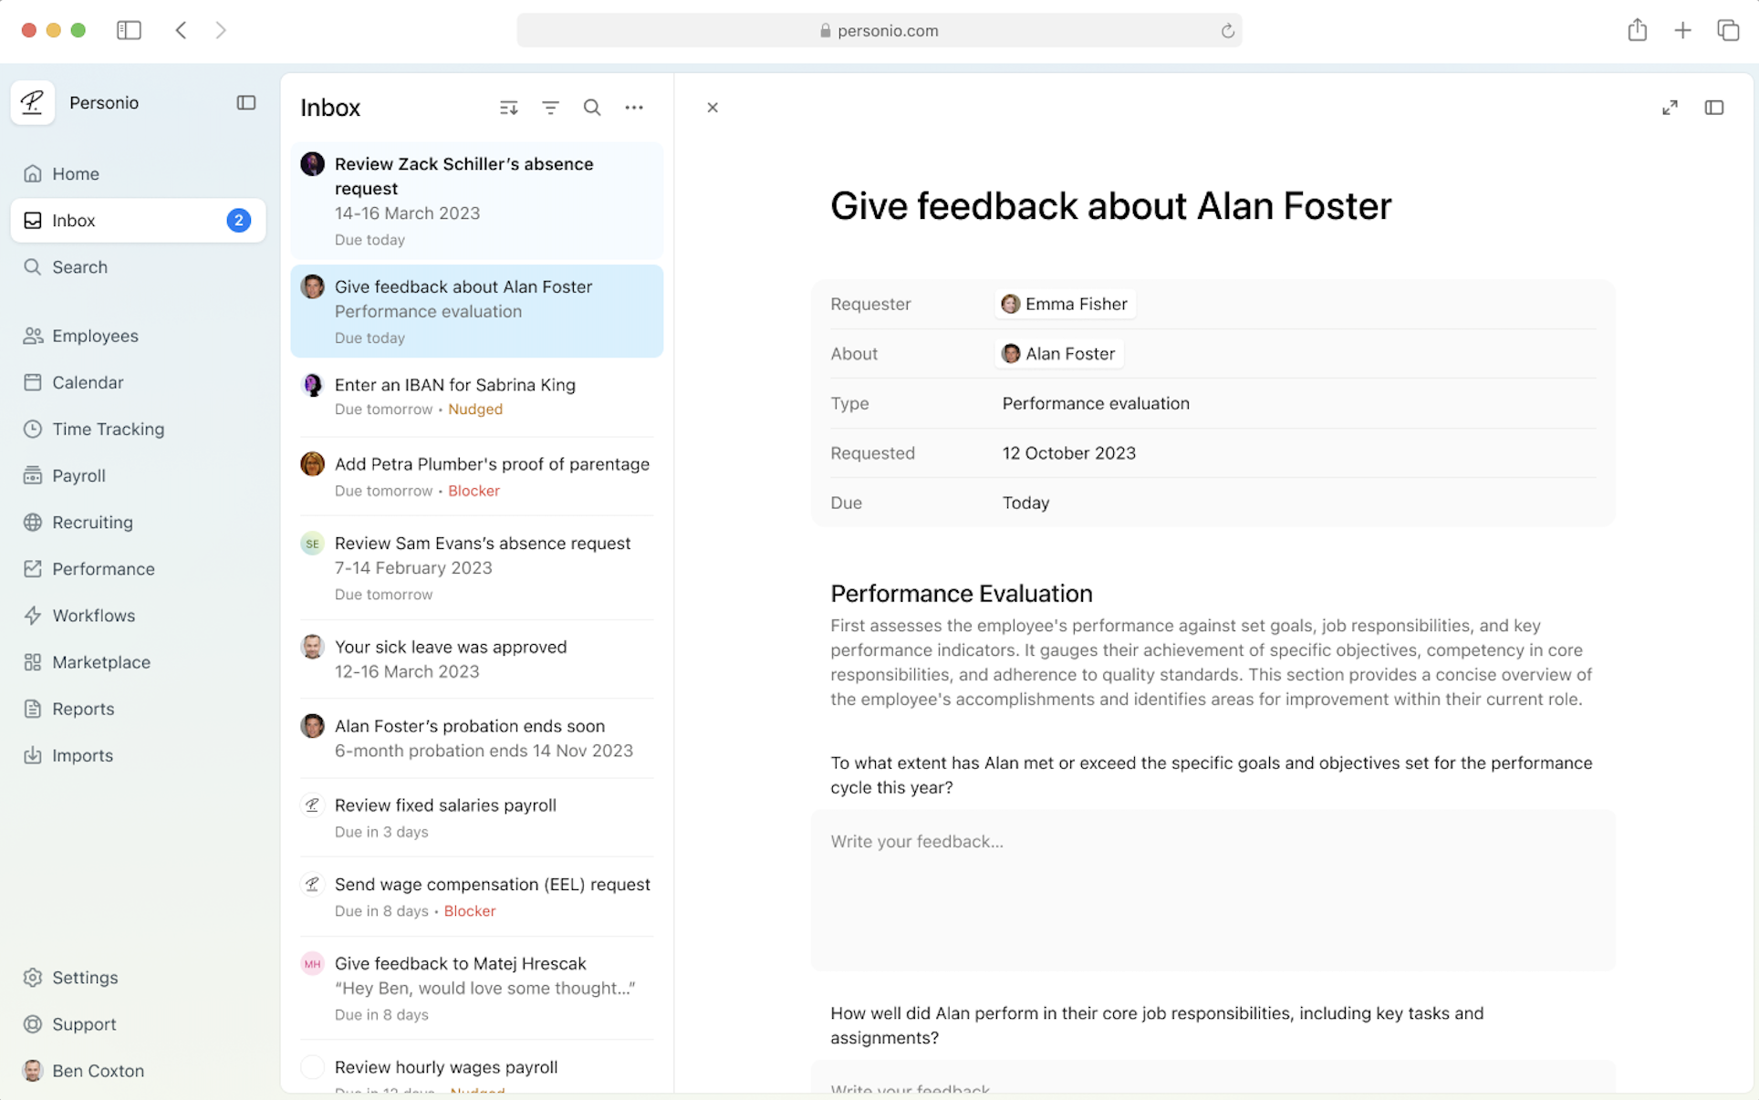Open Add Petra Plumber's proof of parentage
The width and height of the screenshot is (1759, 1100).
tap(476, 476)
